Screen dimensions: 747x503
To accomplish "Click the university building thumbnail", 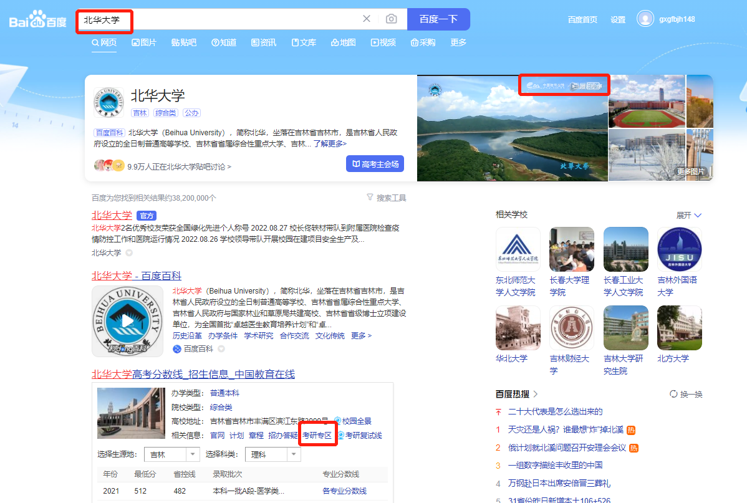I will tap(131, 413).
